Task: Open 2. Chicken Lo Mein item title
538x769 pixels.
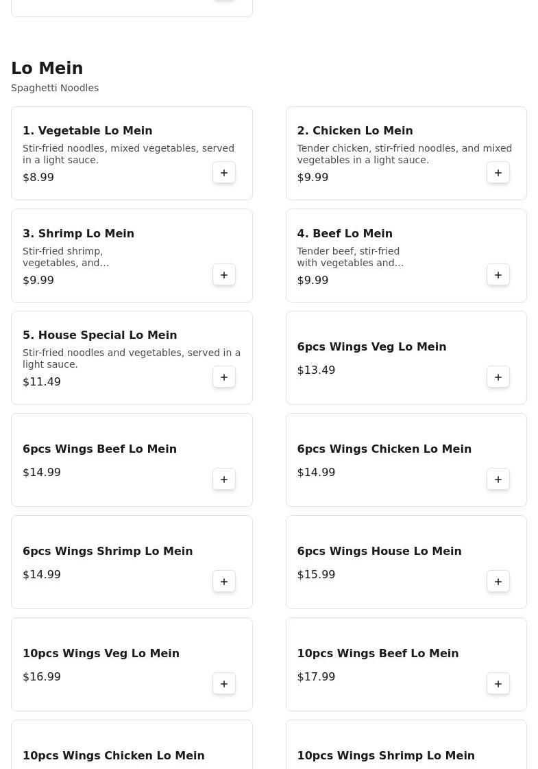Action: pyautogui.click(x=355, y=130)
